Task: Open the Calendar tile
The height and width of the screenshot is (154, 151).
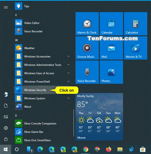Action: (111, 24)
